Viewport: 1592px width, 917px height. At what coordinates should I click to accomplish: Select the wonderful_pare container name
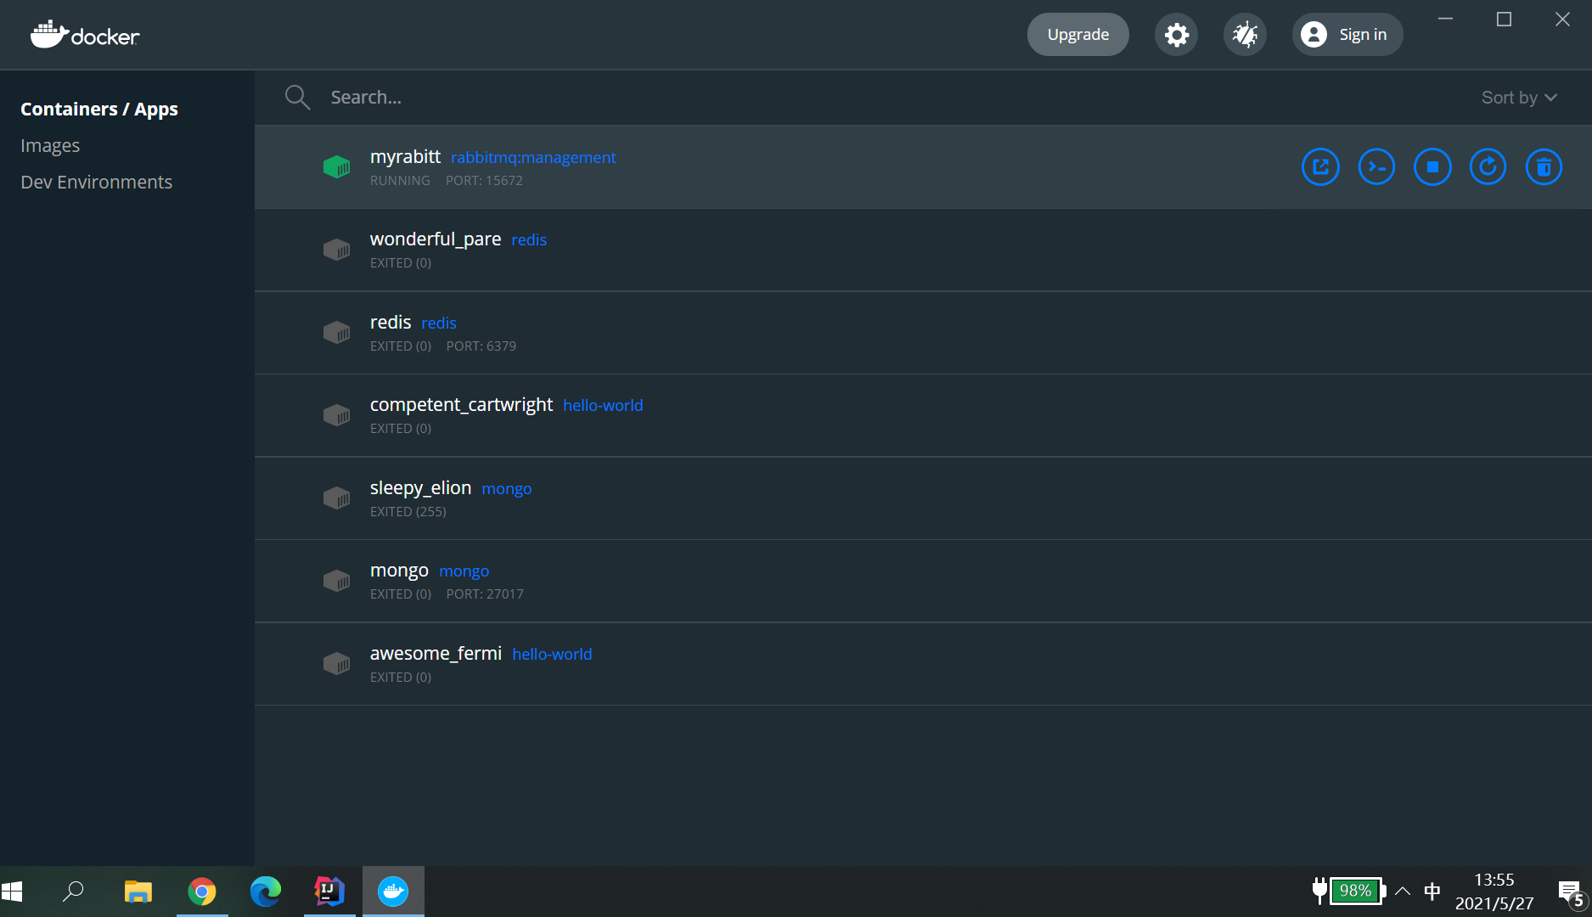[x=436, y=239]
